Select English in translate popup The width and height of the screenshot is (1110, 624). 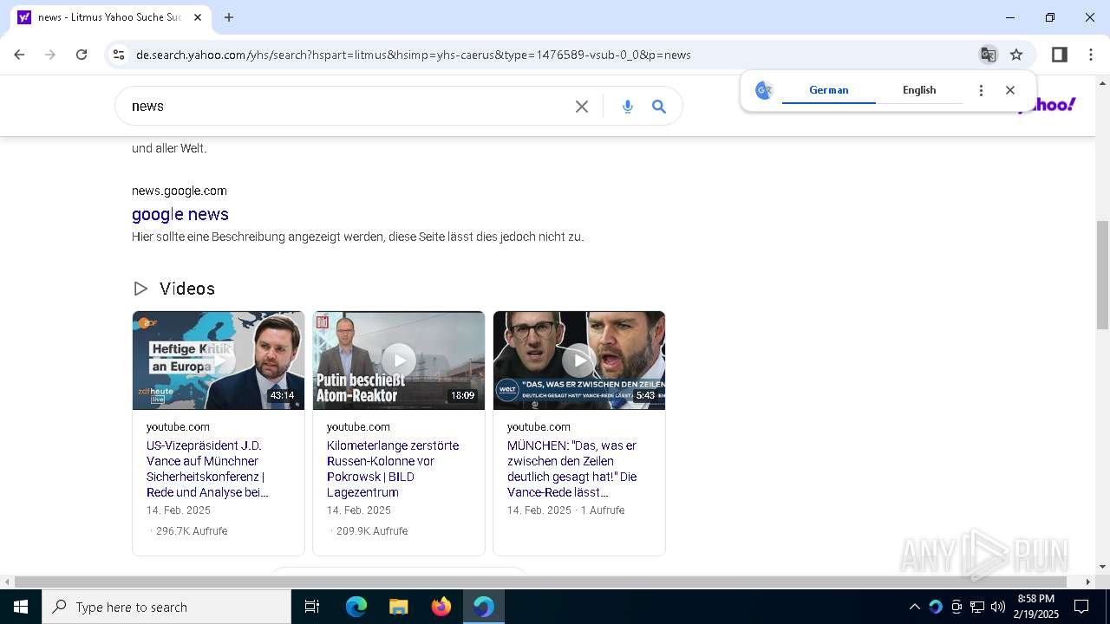click(x=919, y=90)
